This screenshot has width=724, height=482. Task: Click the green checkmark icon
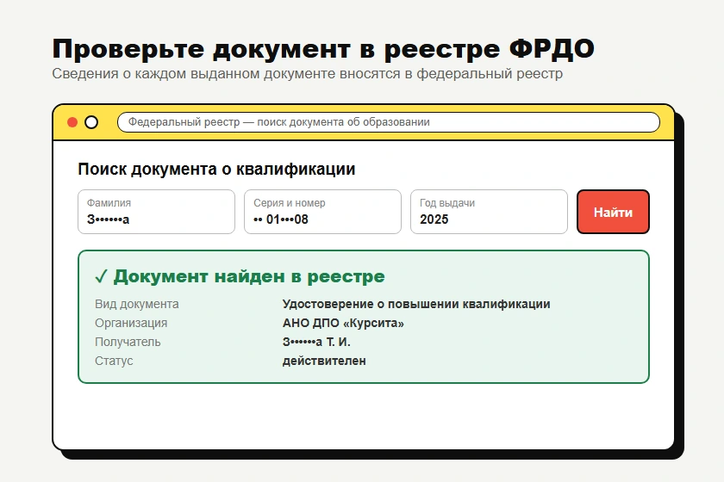tap(101, 277)
